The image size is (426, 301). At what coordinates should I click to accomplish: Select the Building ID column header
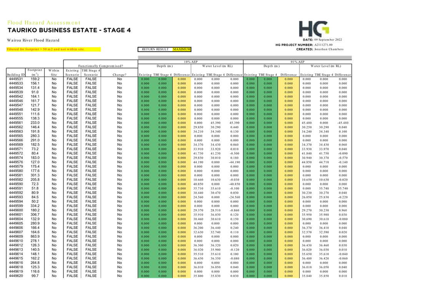[x=15, y=74]
